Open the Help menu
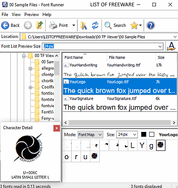The height and width of the screenshot is (188, 178). coord(47,15)
